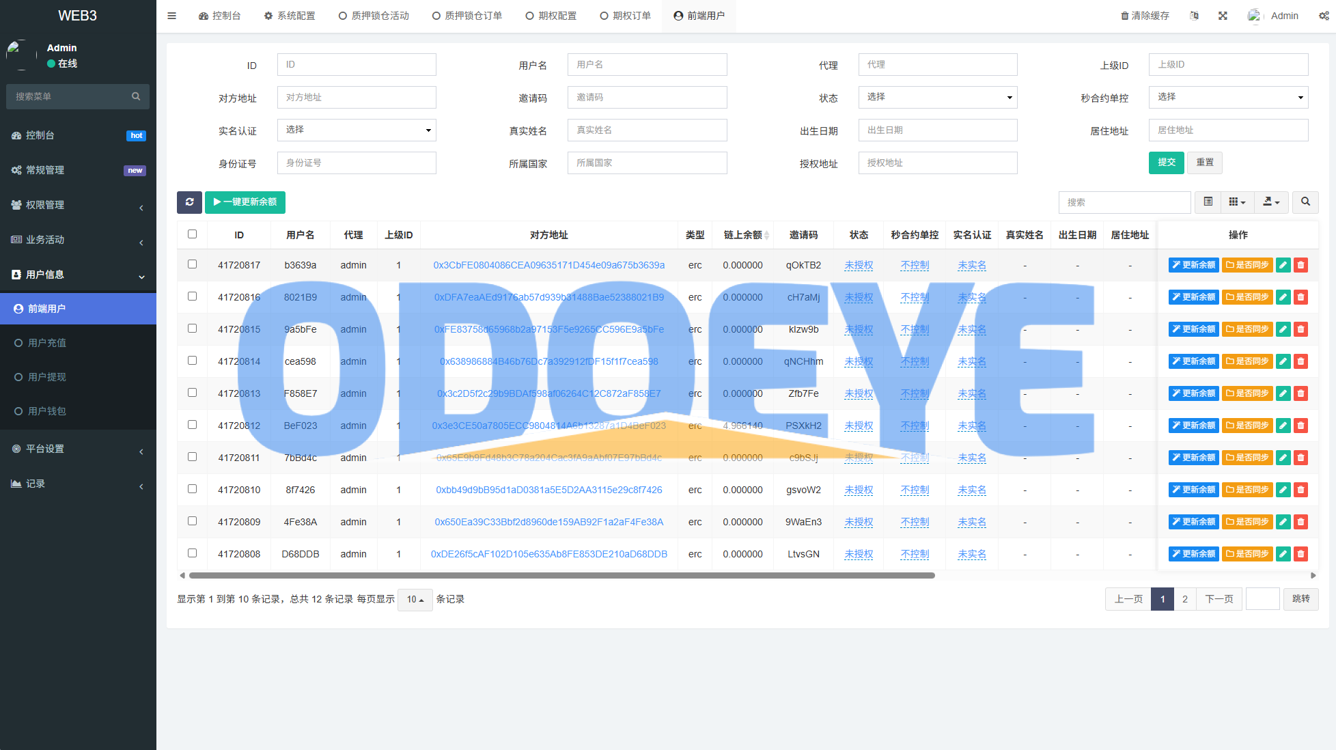Check the select-all checkbox in the table header
This screenshot has width=1336, height=750.
coord(192,234)
